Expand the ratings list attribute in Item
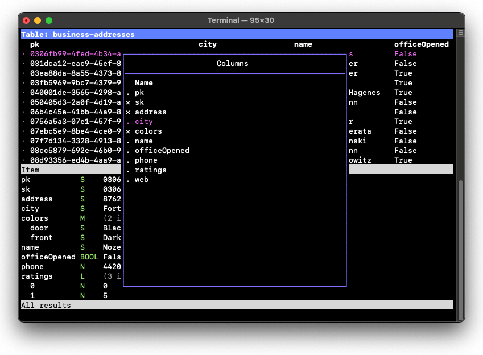 37,276
